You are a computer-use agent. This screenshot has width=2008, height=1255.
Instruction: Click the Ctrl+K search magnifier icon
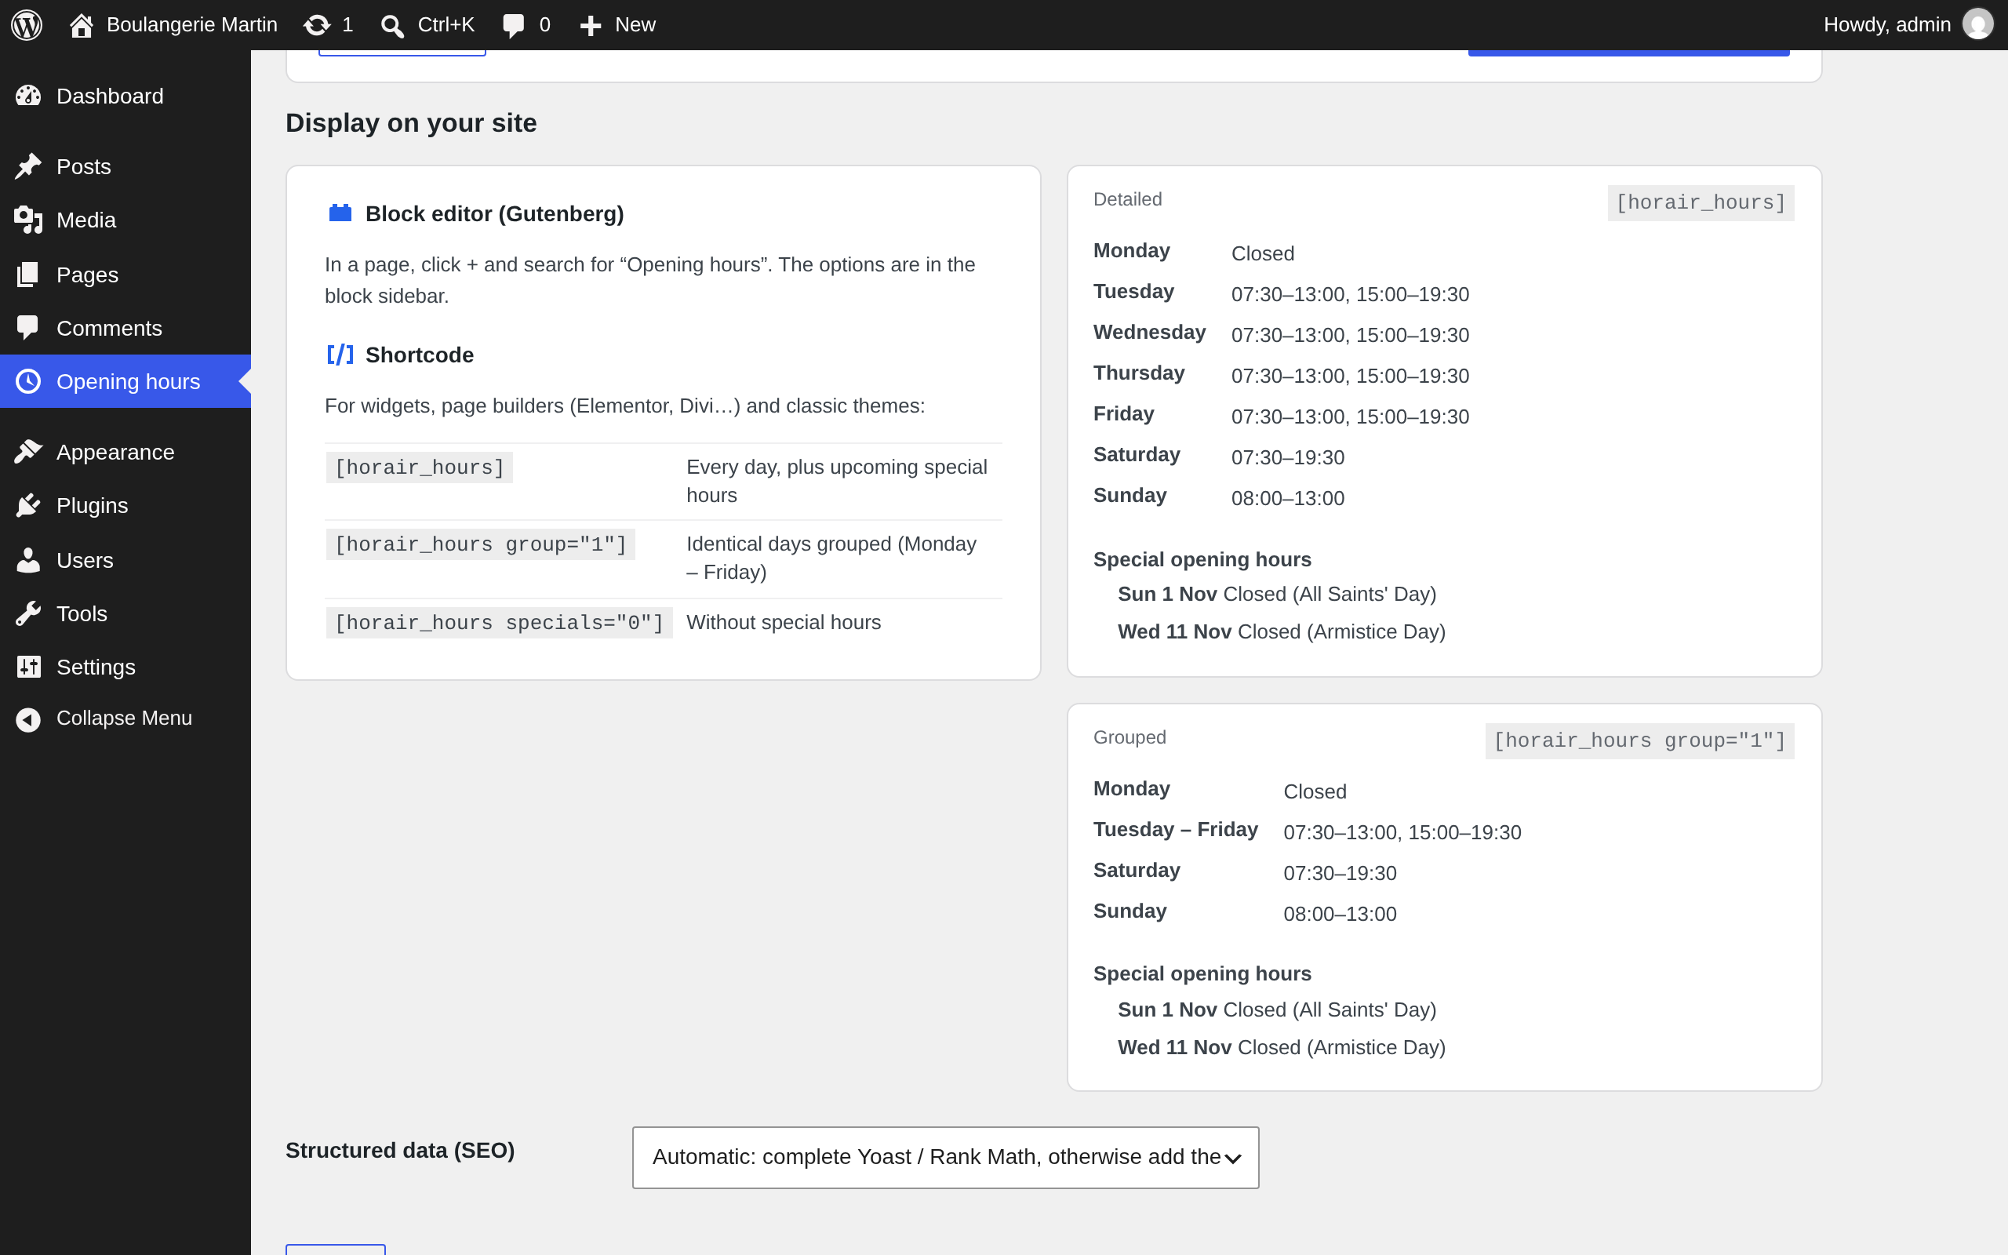click(391, 26)
